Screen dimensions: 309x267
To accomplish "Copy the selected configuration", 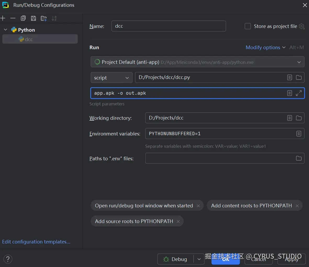I will click(23, 18).
